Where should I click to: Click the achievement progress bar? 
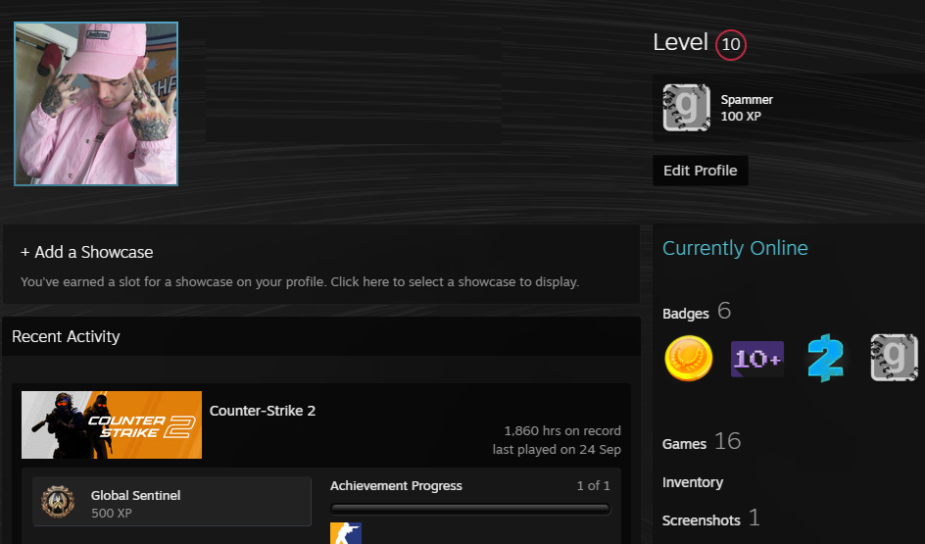tap(470, 509)
